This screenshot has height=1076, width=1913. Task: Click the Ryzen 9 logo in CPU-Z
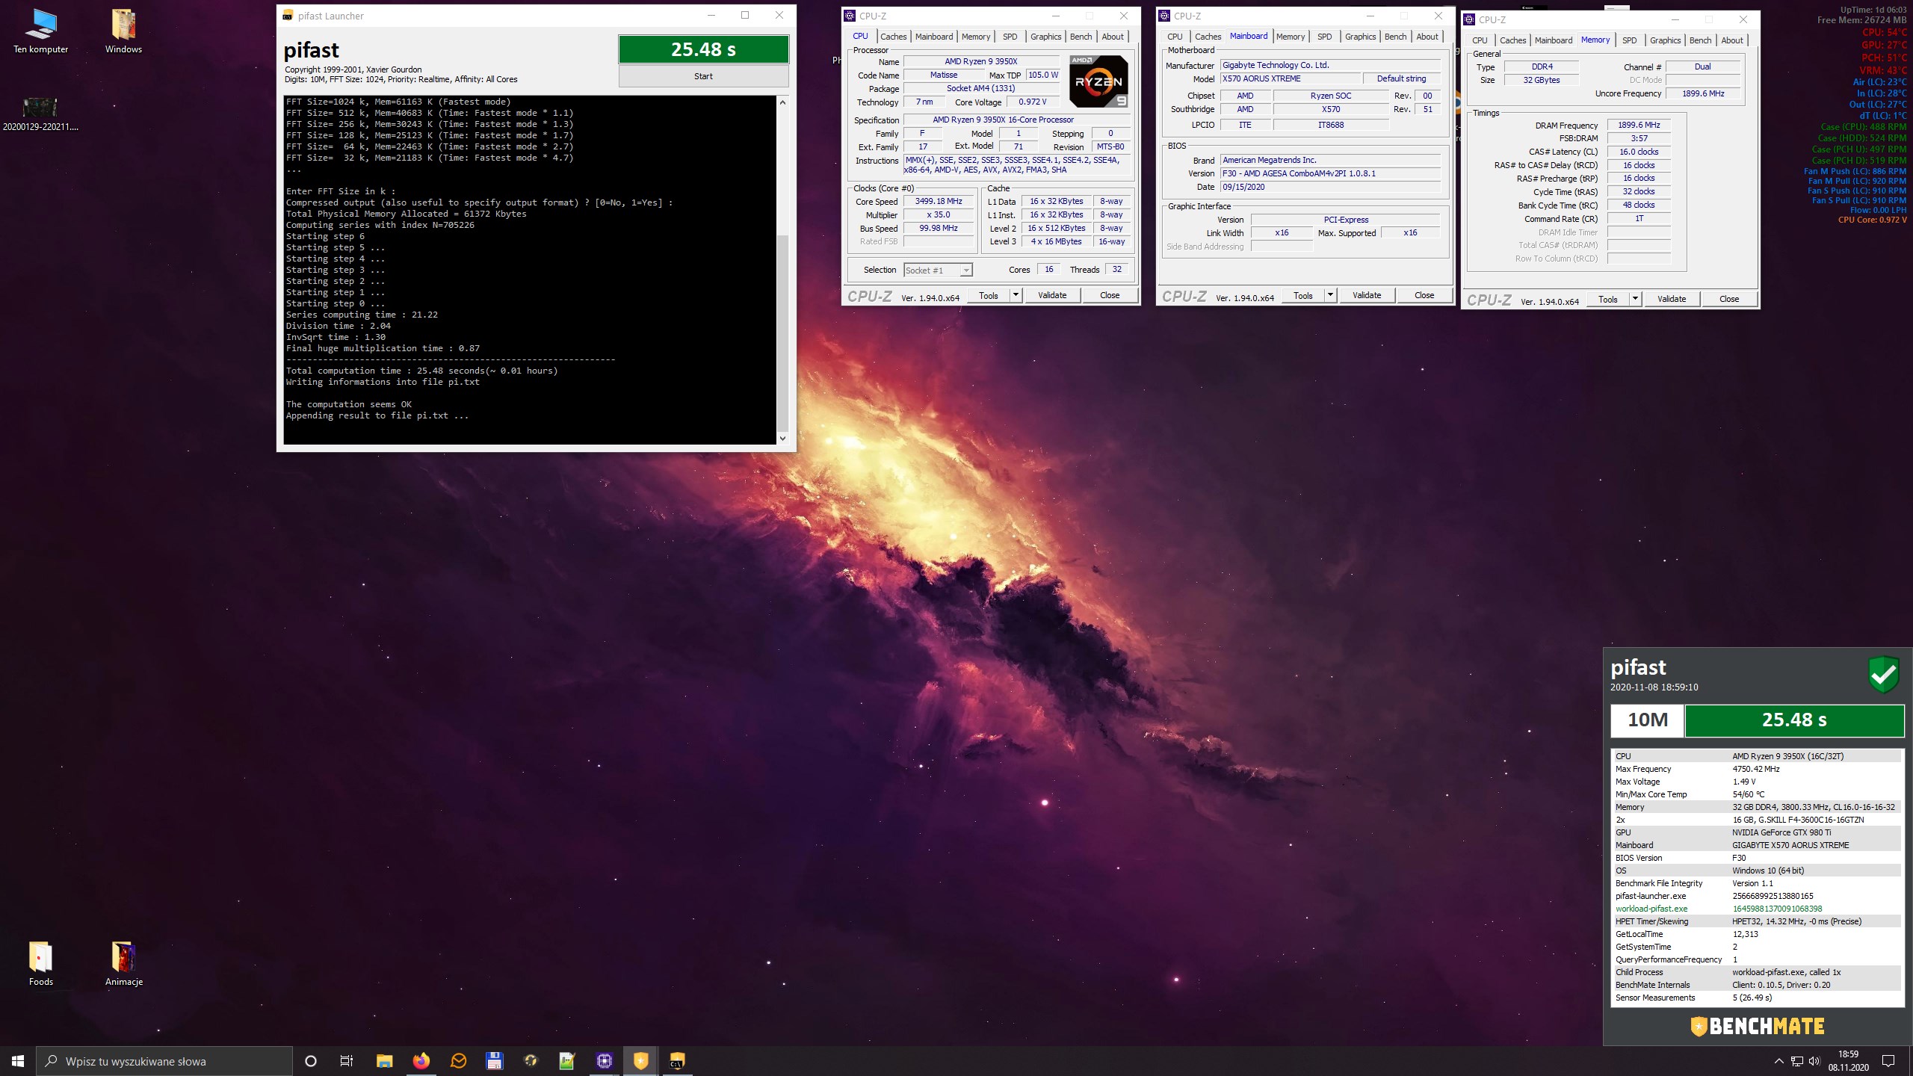click(x=1098, y=81)
